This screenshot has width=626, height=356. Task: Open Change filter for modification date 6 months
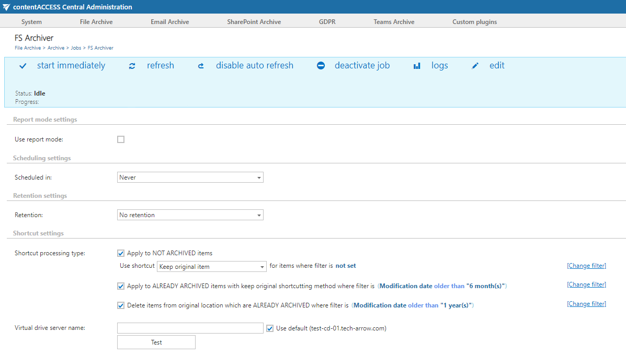pyautogui.click(x=586, y=284)
